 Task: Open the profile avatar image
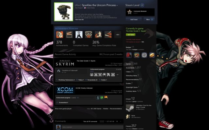click(x=64, y=12)
